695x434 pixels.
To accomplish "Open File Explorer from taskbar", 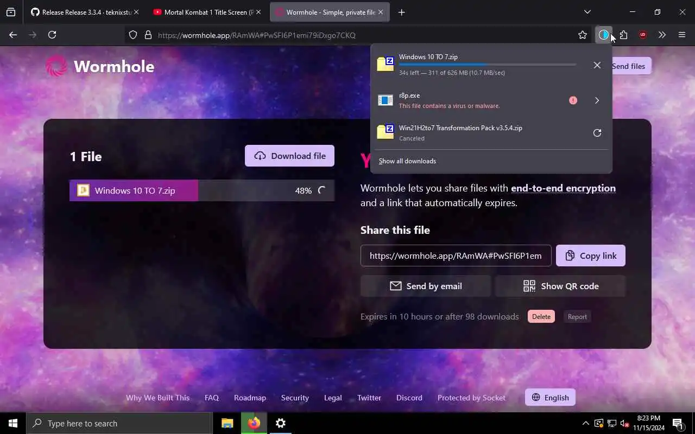I will tap(228, 423).
